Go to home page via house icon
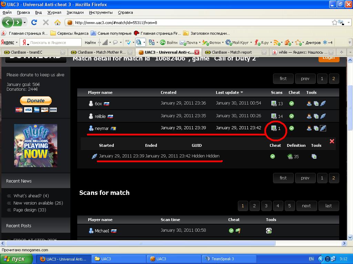This screenshot has height=264, width=353. click(58, 22)
